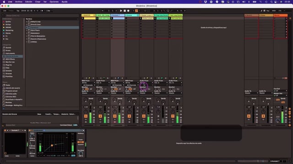293x164 pixels.
Task: Open the Opciones menu
Action: coord(54,2)
